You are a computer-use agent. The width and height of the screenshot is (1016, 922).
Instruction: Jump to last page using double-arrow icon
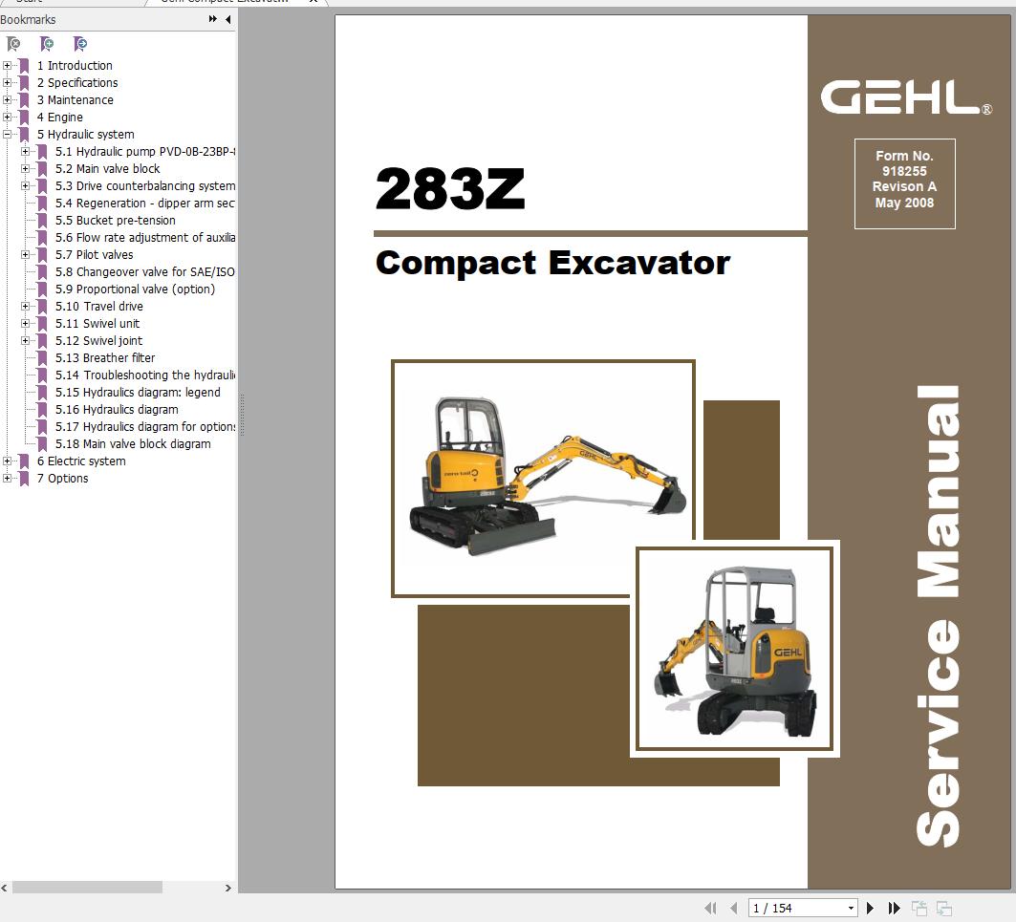point(894,908)
